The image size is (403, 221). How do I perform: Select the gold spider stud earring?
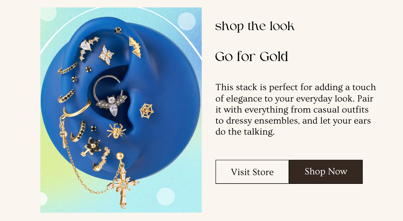[116, 131]
